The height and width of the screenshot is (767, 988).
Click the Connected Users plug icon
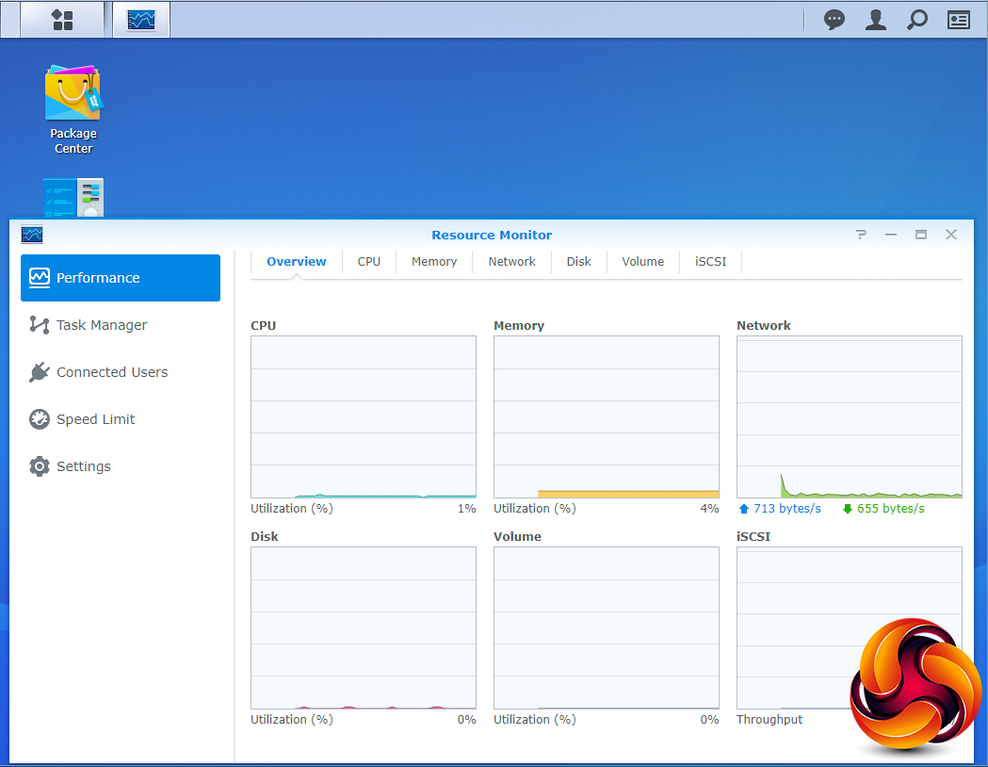(39, 372)
